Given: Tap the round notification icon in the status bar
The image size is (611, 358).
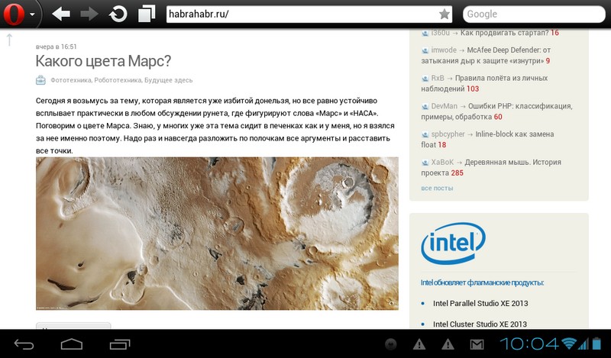Looking at the screenshot, I should pyautogui.click(x=390, y=344).
